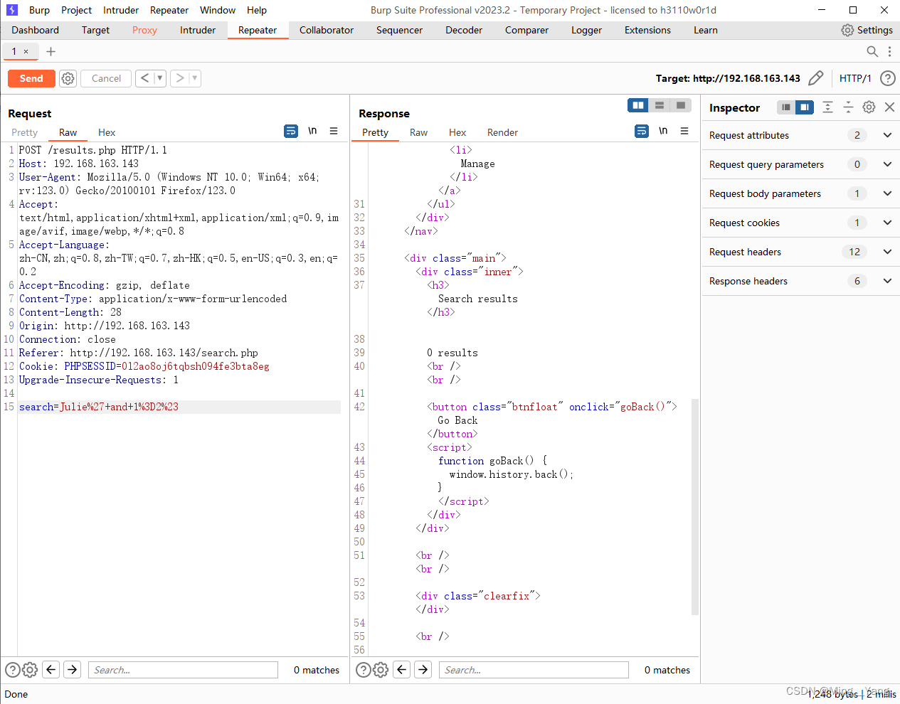The image size is (900, 704).
Task: Toggle response word wrap button
Action: 642,131
